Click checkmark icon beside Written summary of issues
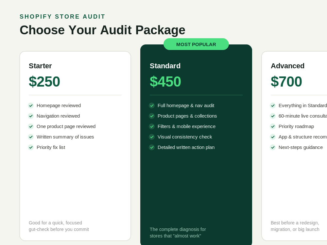Screen dimensions: 327x245 (31, 137)
